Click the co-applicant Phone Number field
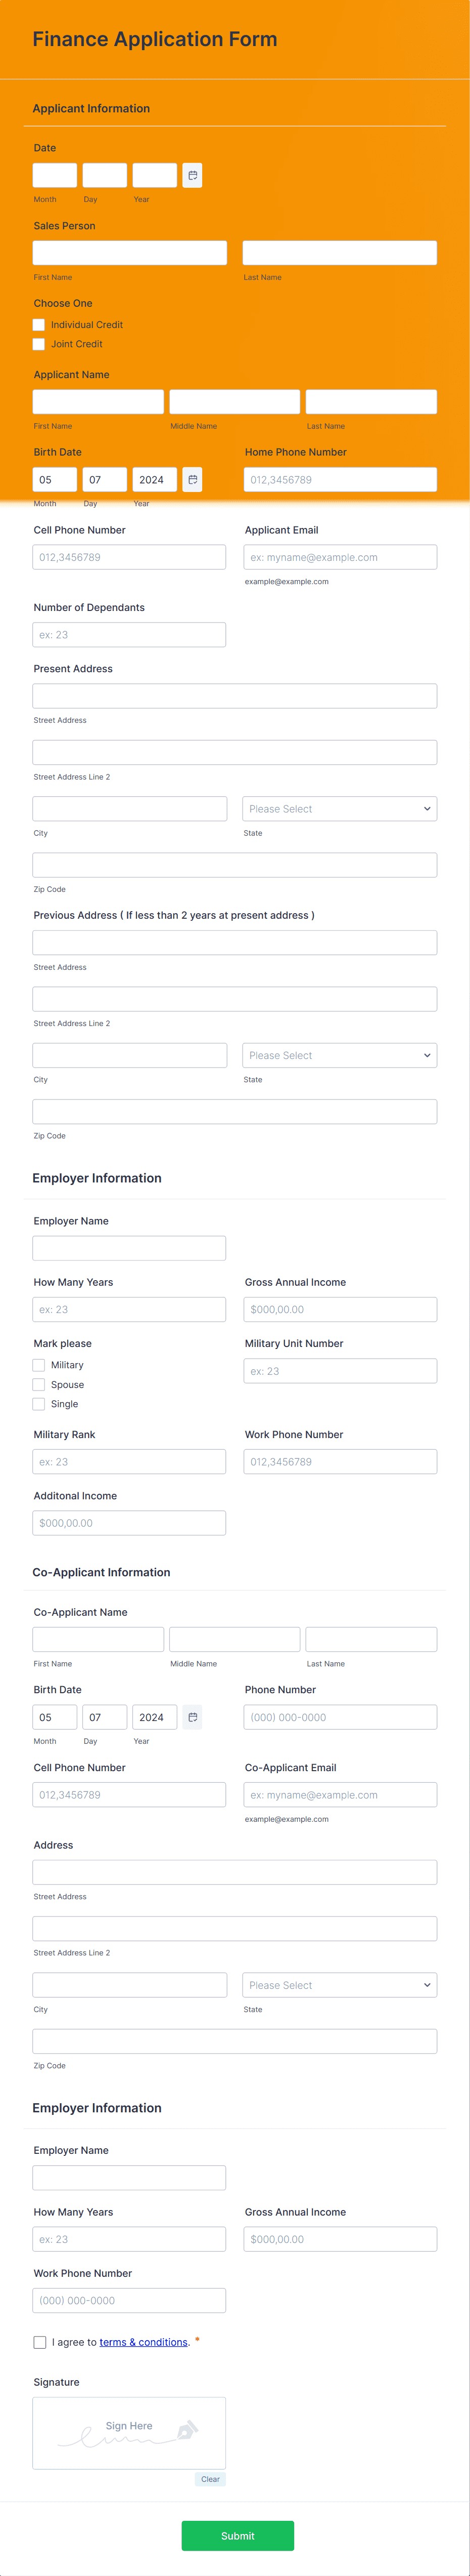Screen dimensions: 470x2576 (x=340, y=1717)
